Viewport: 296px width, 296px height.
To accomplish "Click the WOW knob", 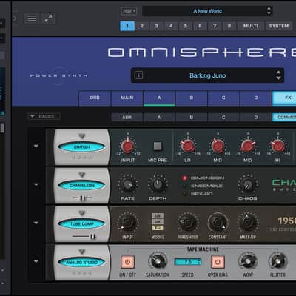I will tap(248, 261).
